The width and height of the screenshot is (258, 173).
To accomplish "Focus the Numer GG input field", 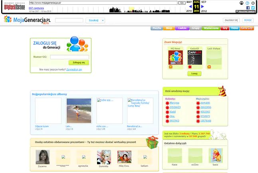I will (69, 57).
